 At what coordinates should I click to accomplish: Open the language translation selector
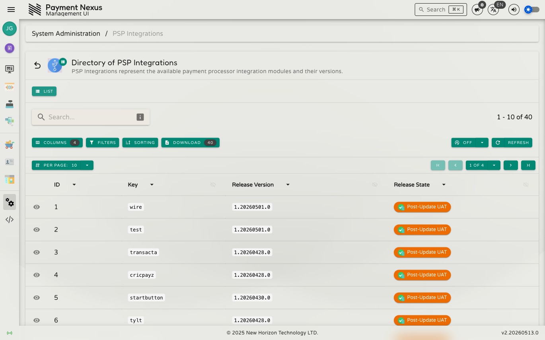click(493, 10)
